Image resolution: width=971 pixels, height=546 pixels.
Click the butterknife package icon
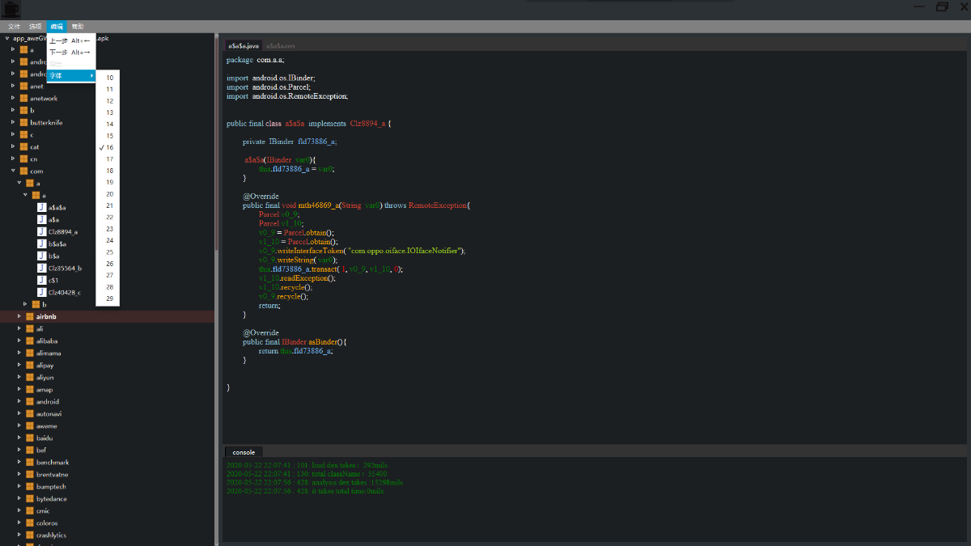pyautogui.click(x=23, y=122)
